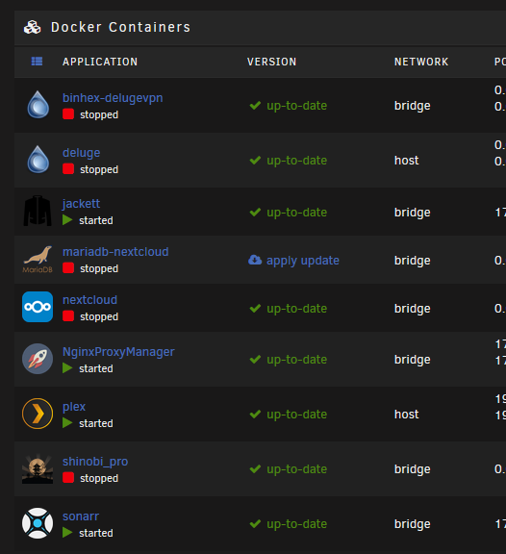Viewport: 506px width, 554px height.
Task: Click the APPLICATION column header
Action: pyautogui.click(x=100, y=62)
